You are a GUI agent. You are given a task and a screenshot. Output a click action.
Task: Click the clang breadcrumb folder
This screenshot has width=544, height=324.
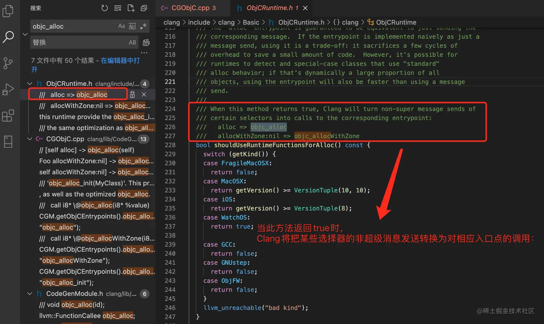coord(172,22)
